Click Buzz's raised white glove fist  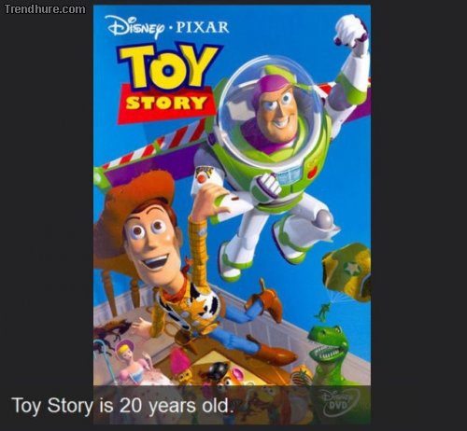coord(350,30)
